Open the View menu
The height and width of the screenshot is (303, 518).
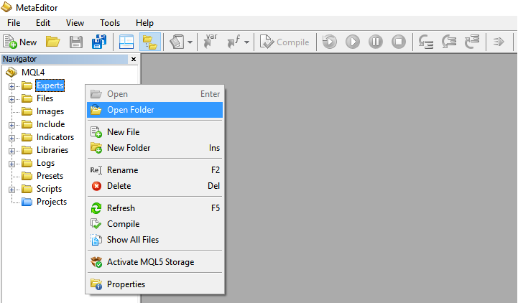pyautogui.click(x=75, y=23)
